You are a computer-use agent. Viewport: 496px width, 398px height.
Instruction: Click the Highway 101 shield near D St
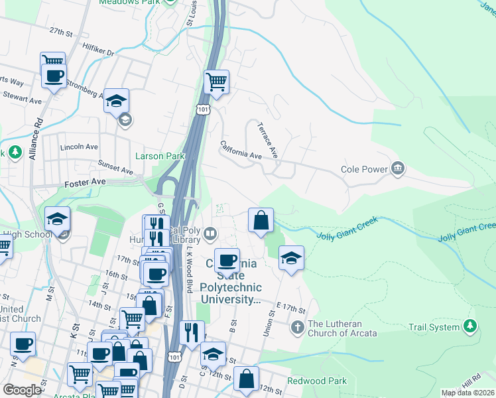click(x=174, y=357)
